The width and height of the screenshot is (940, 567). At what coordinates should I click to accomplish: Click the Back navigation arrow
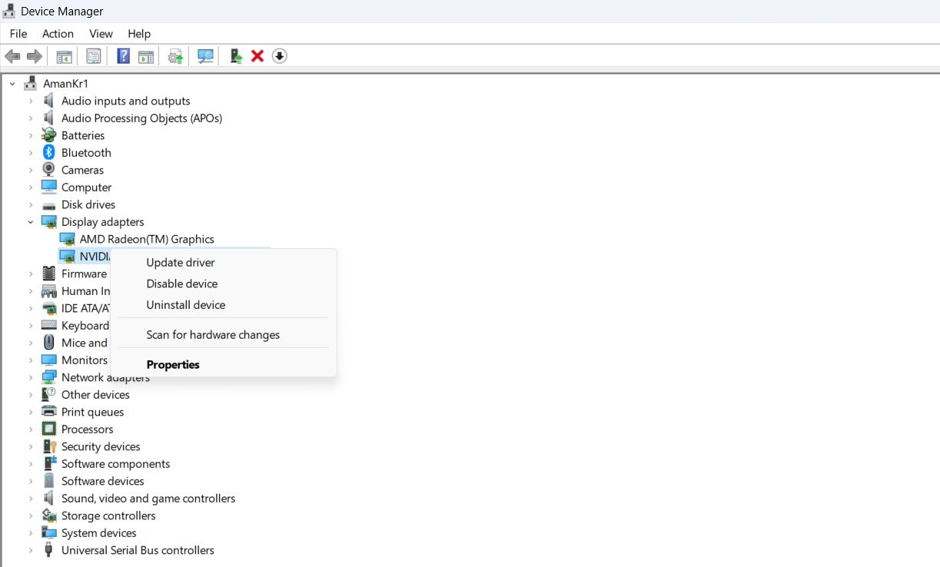12,55
